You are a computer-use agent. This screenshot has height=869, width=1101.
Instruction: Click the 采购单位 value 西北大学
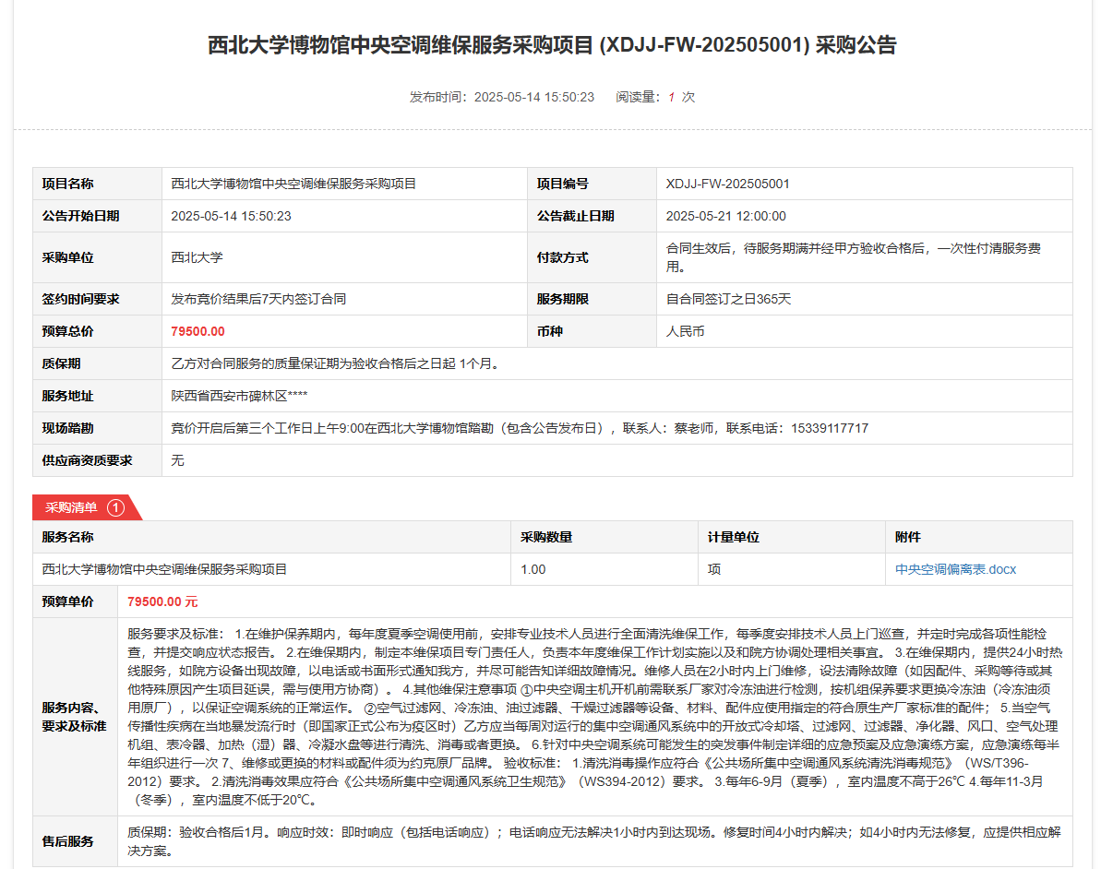point(197,257)
